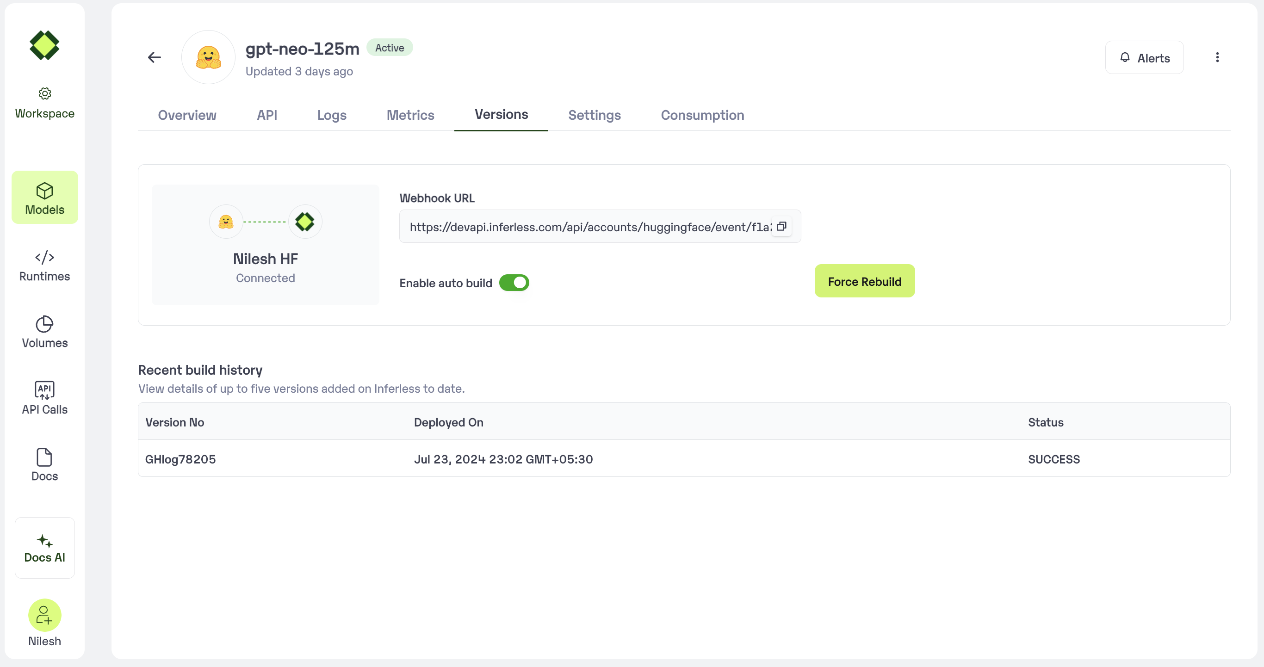The image size is (1264, 667).
Task: Open Docs from sidebar
Action: (45, 464)
